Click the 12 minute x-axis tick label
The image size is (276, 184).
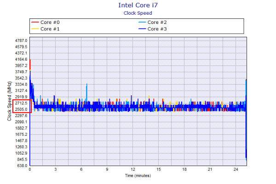133,169
